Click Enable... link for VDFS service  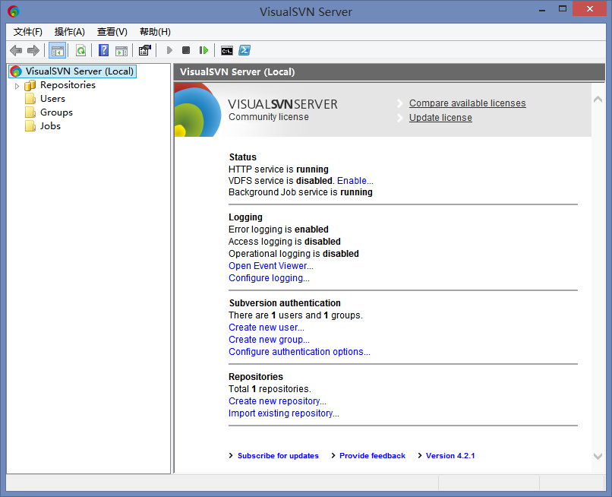(355, 181)
